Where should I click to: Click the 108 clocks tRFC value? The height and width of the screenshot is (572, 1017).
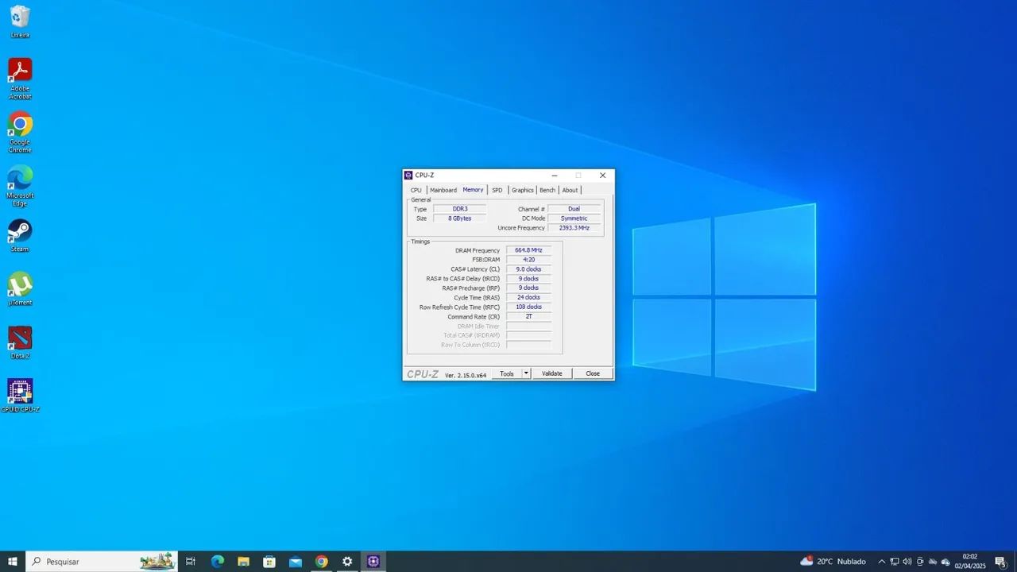[528, 307]
